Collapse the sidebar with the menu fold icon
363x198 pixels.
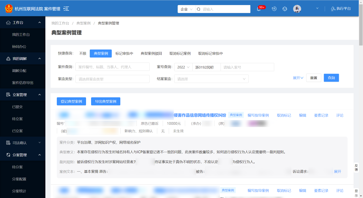tap(66, 9)
